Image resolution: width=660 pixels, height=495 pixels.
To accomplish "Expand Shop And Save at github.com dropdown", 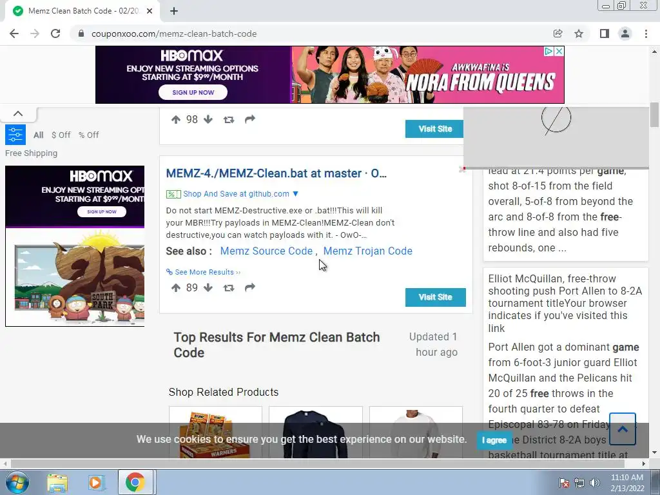I will tap(295, 193).
